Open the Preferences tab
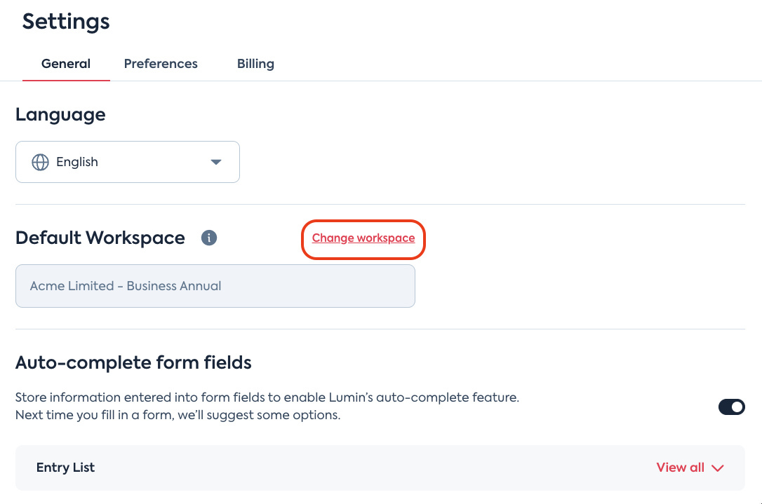Viewport: 762px width, 504px height. point(161,64)
